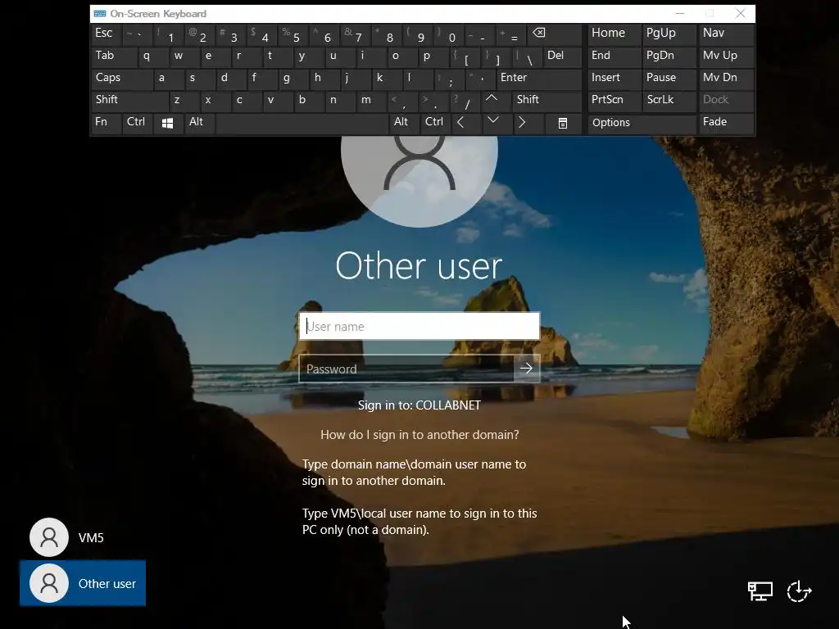
Task: Click the Mv Up key
Action: coord(726,57)
